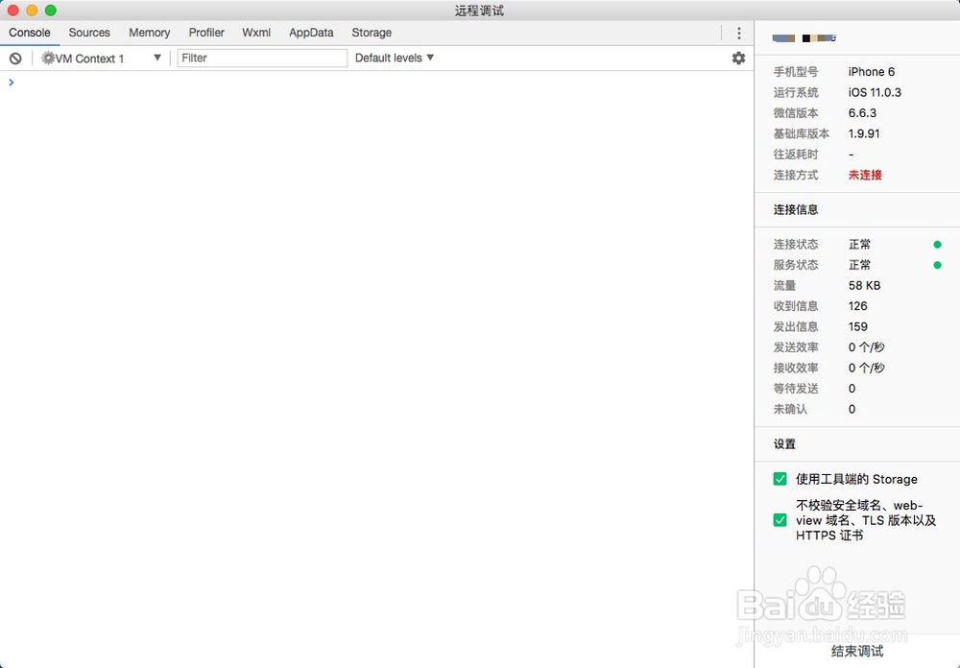960x668 pixels.
Task: Open the VM Context 1 dropdown
Action: (102, 59)
